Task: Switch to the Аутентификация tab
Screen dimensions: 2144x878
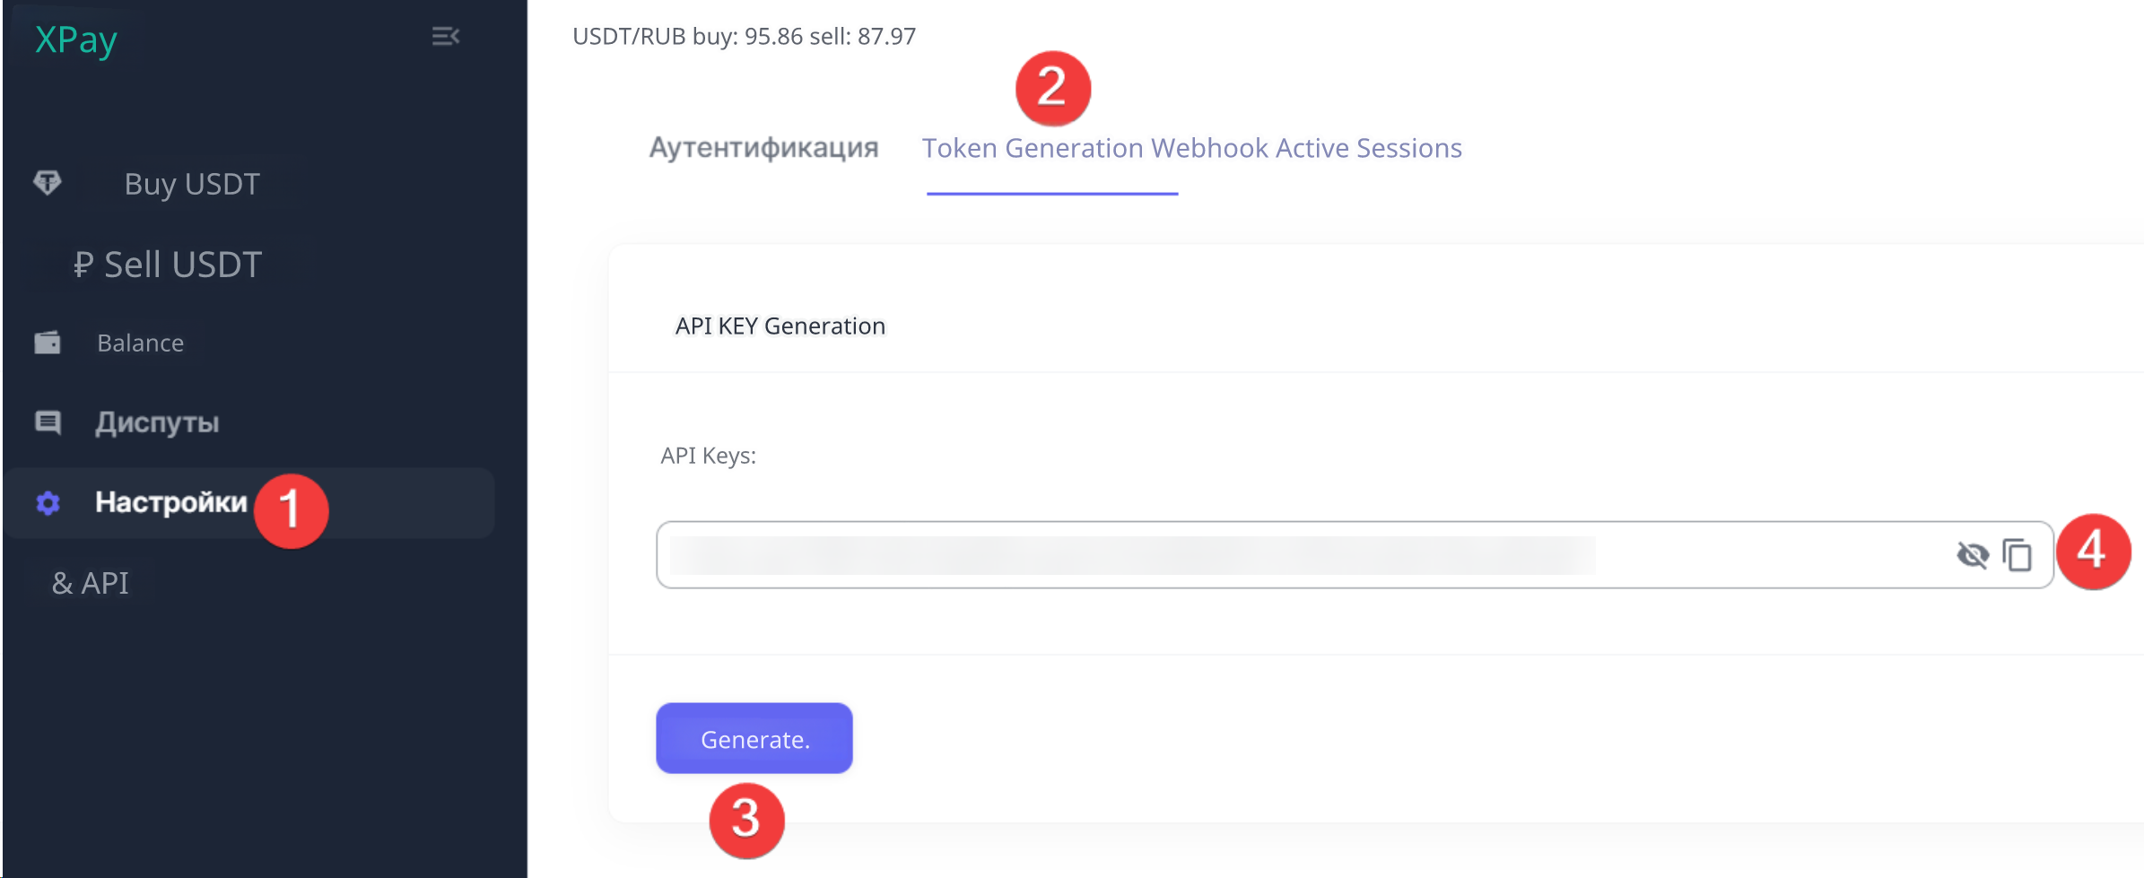Action: coord(763,148)
